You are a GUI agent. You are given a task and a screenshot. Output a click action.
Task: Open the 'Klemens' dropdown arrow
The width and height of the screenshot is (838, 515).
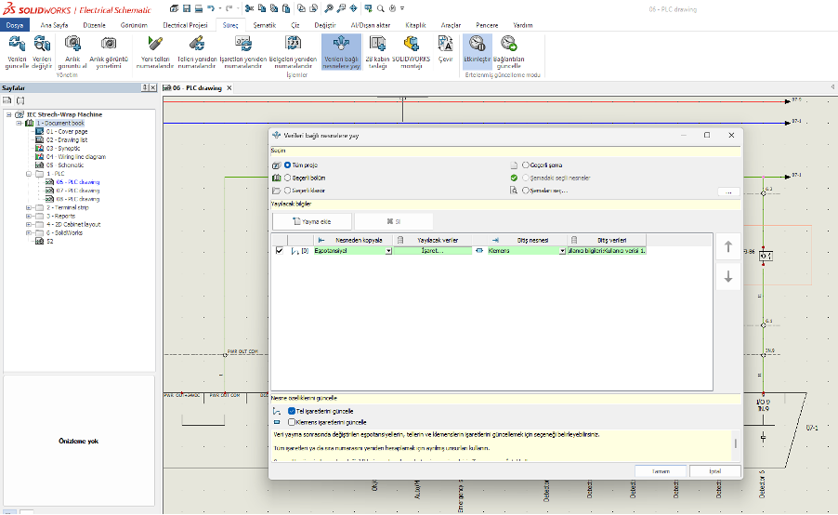coord(562,251)
